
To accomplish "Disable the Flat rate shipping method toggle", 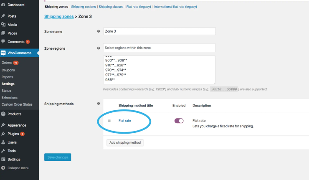I will pyautogui.click(x=179, y=121).
